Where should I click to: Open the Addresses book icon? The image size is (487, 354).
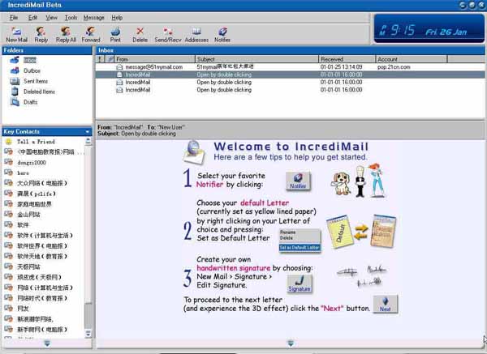coord(196,34)
